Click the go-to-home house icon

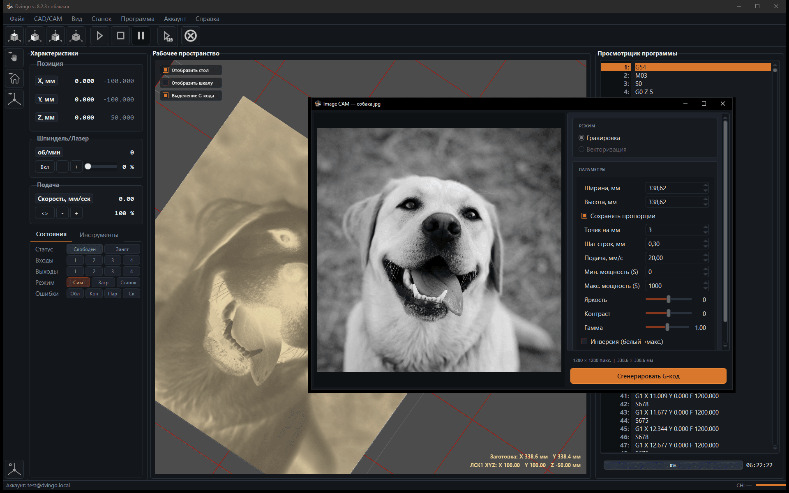(14, 78)
